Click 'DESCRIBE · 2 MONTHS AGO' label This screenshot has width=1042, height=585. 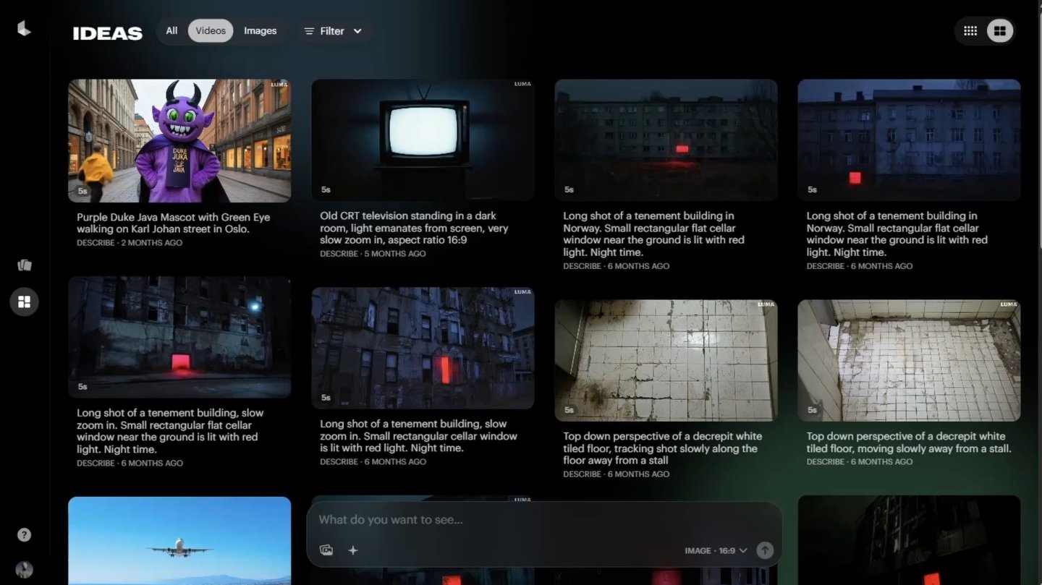[130, 243]
